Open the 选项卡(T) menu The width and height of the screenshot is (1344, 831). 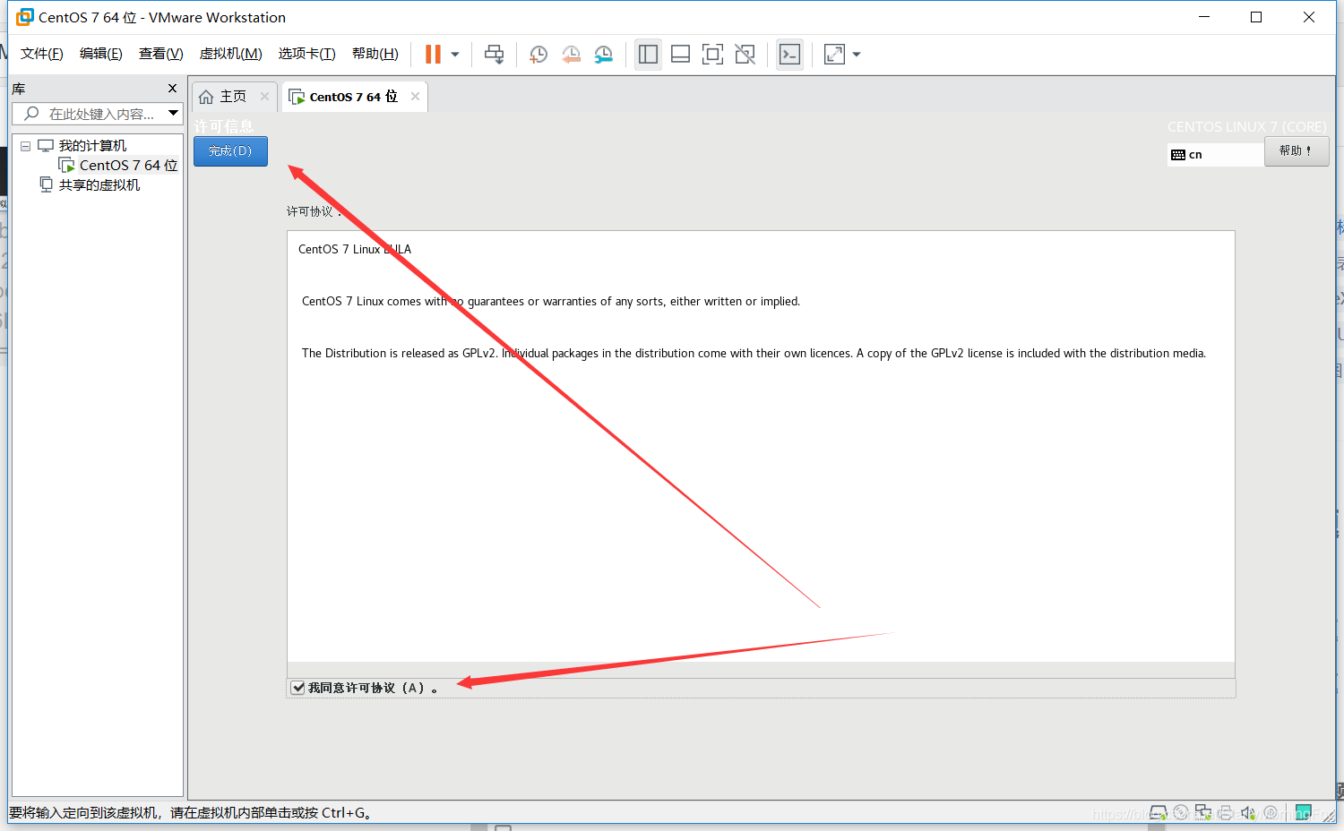pyautogui.click(x=306, y=54)
